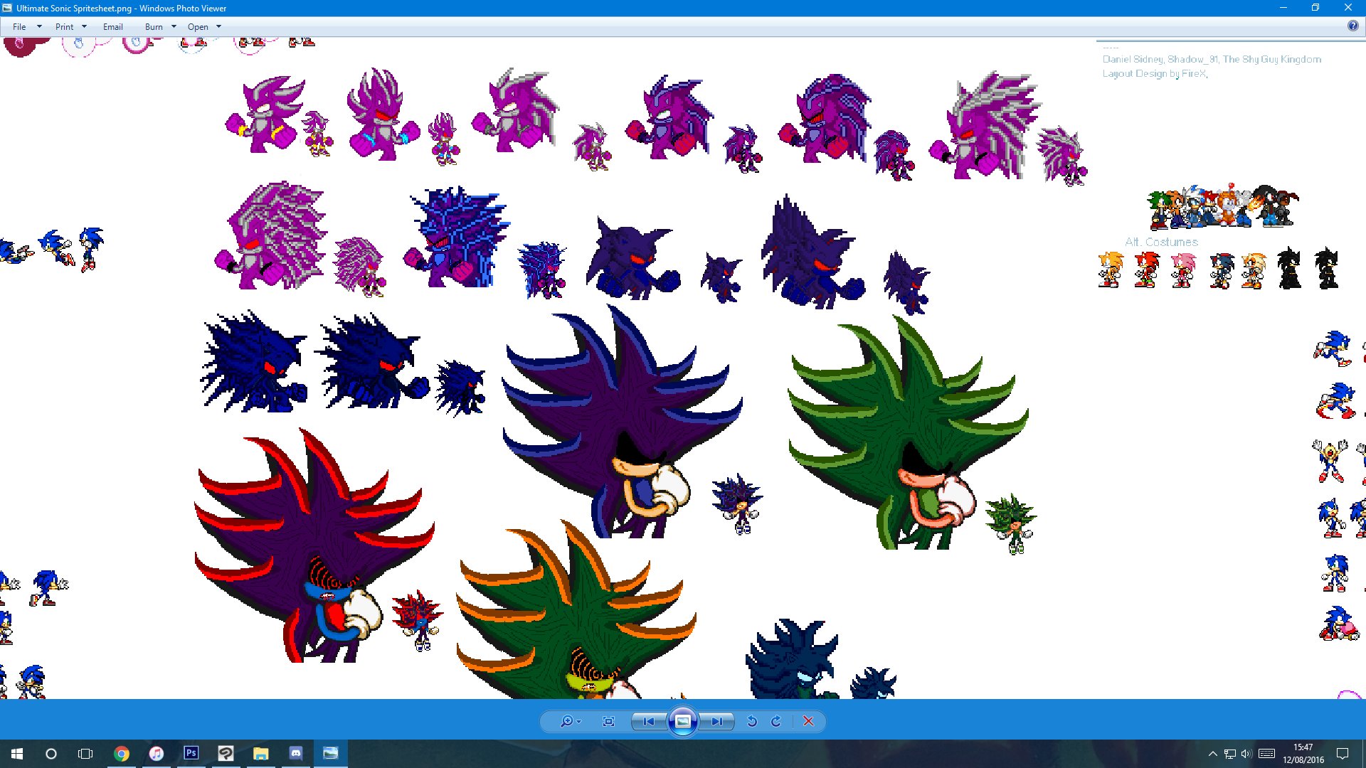Open network status tray icon

click(1229, 754)
